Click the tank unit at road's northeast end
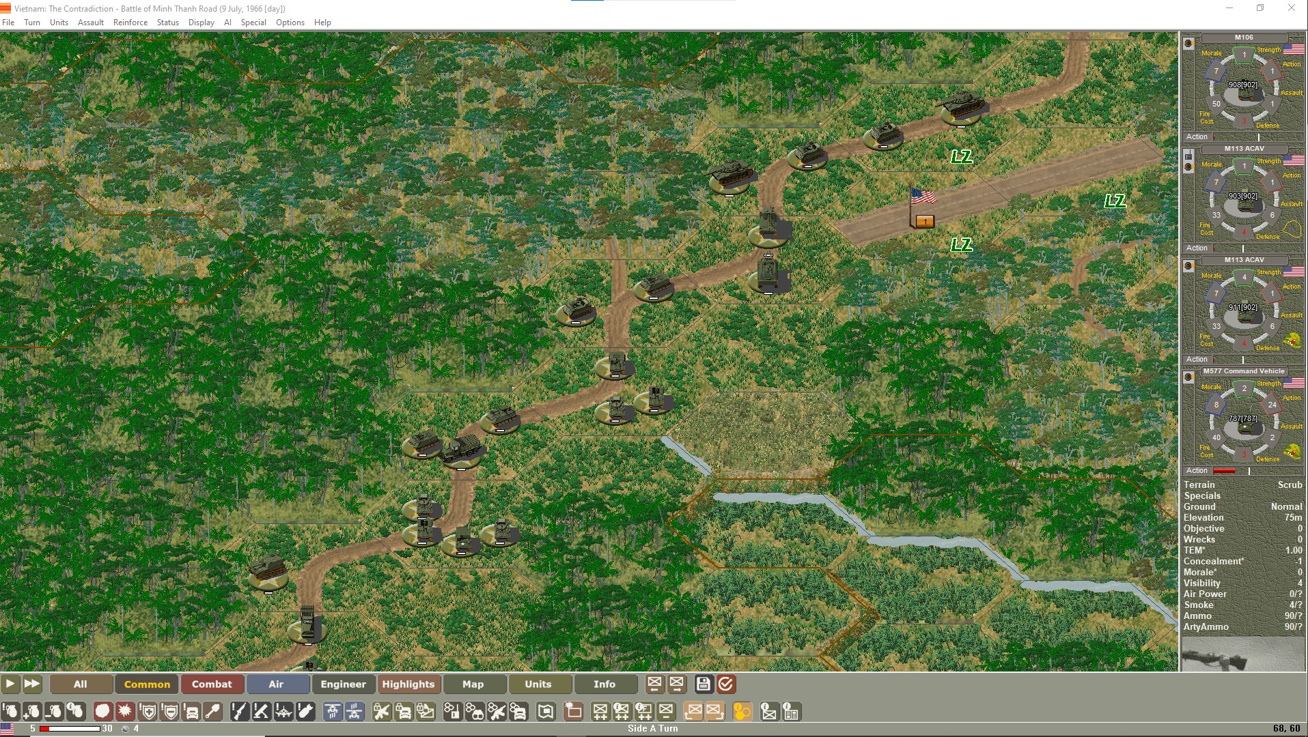This screenshot has width=1308, height=737. click(962, 108)
